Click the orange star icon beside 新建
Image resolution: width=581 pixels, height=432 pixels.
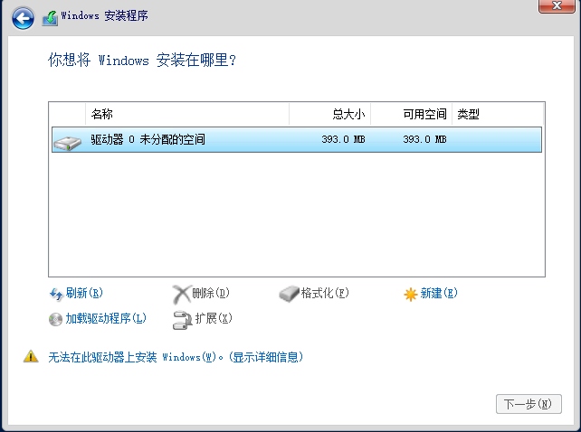coord(411,295)
